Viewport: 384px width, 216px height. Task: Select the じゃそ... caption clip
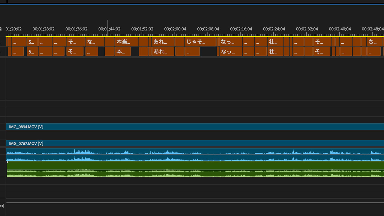coord(200,42)
